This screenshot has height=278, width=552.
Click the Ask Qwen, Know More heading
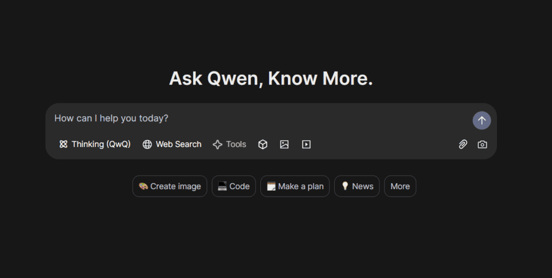click(x=271, y=78)
